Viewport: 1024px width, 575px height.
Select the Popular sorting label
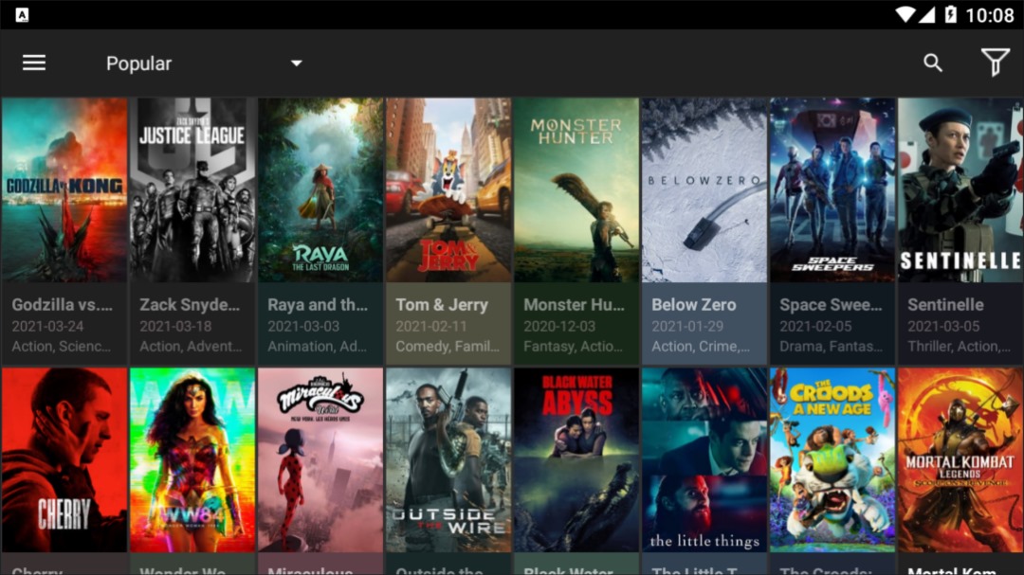coord(138,63)
